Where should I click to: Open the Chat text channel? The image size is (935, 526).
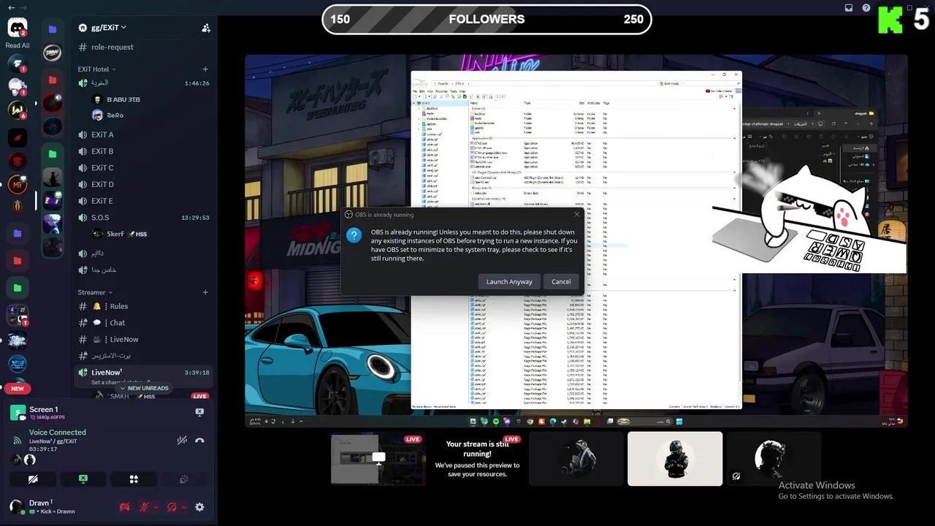[118, 323]
